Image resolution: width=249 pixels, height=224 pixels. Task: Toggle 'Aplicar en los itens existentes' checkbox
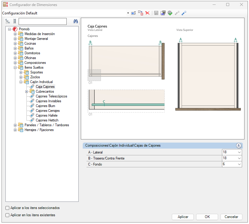(x=8, y=215)
